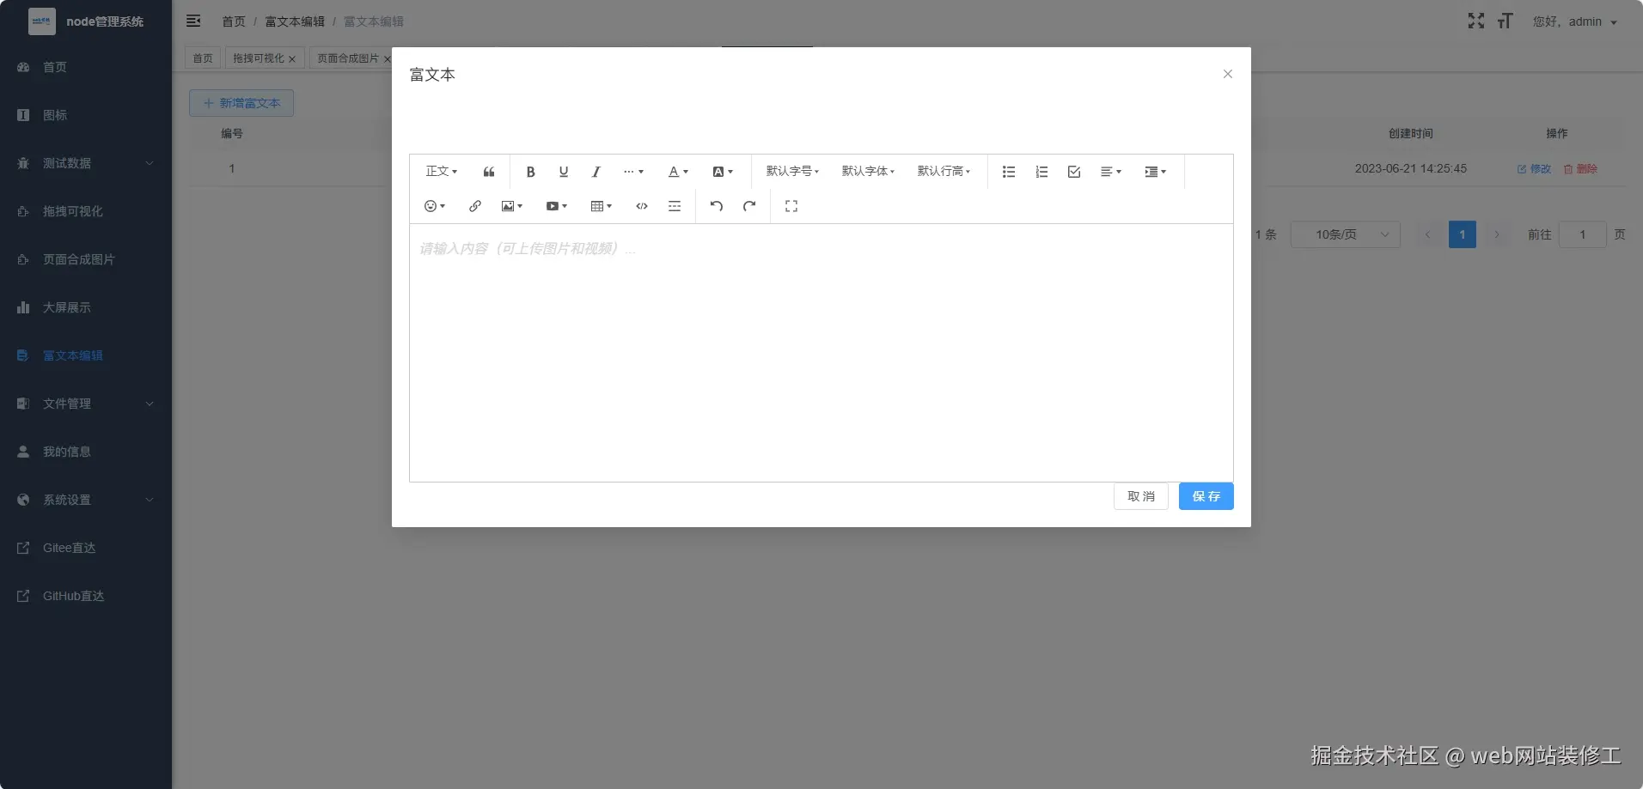The height and width of the screenshot is (789, 1643).
Task: Insert a hyperlink using the link icon
Action: [475, 206]
